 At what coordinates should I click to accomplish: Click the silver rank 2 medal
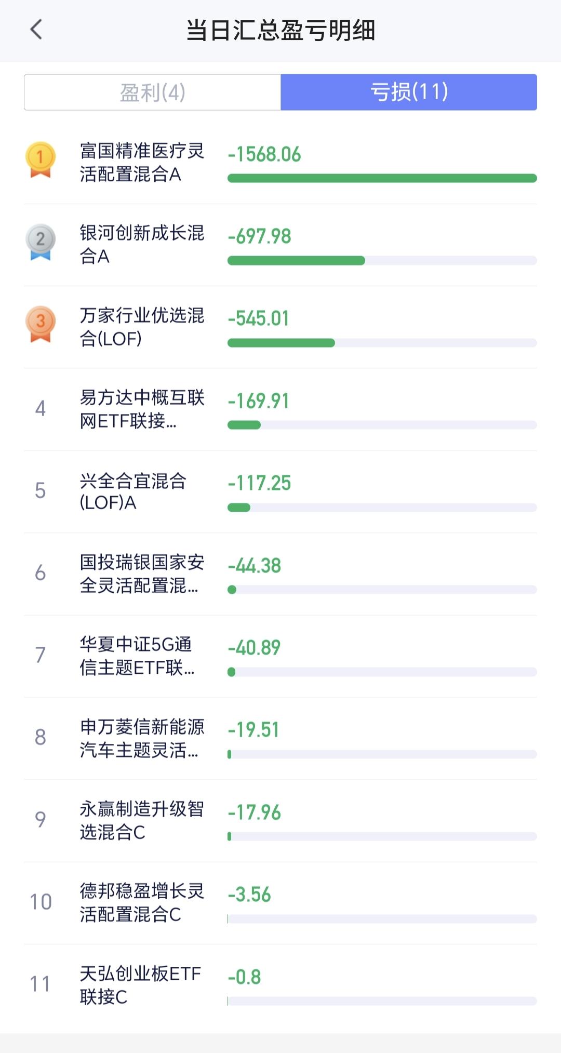tap(41, 242)
